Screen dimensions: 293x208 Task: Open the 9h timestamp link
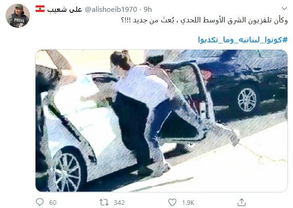[x=148, y=10]
